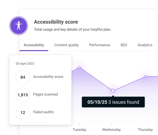Select the Wednesday data point on chart
The width and height of the screenshot is (158, 135).
113,91
